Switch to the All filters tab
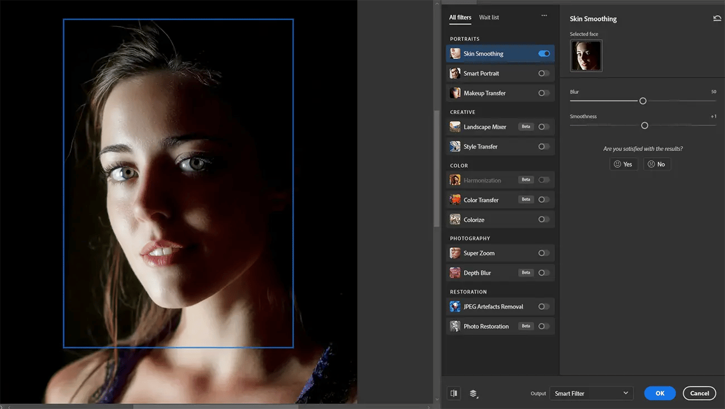Screen dimensions: 725x409 coord(460,17)
